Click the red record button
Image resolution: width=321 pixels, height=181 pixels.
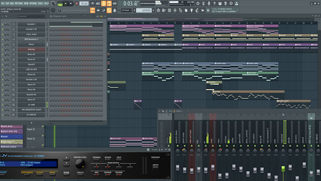(76, 3)
